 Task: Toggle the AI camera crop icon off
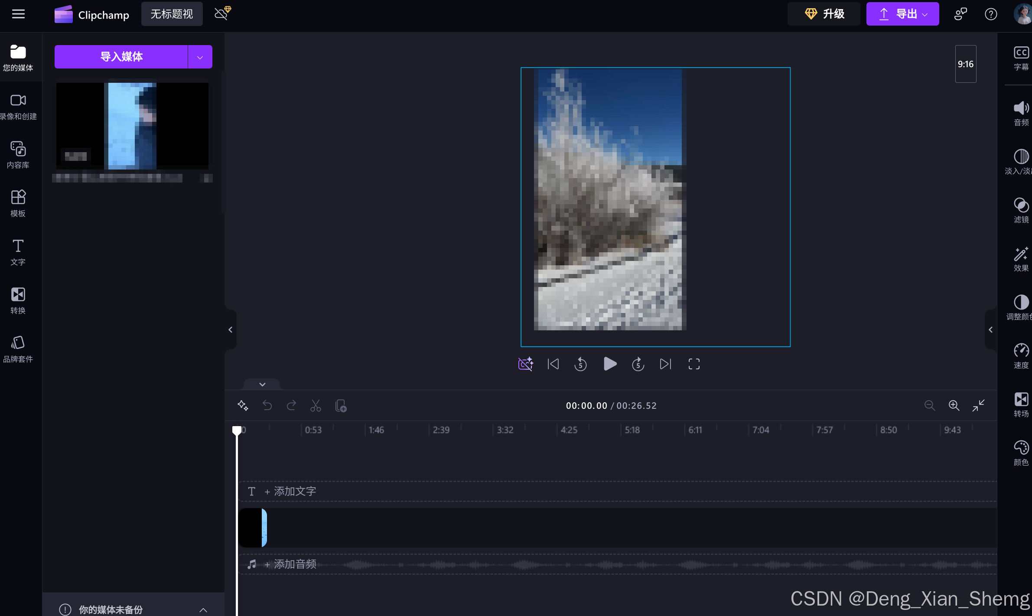tap(525, 364)
